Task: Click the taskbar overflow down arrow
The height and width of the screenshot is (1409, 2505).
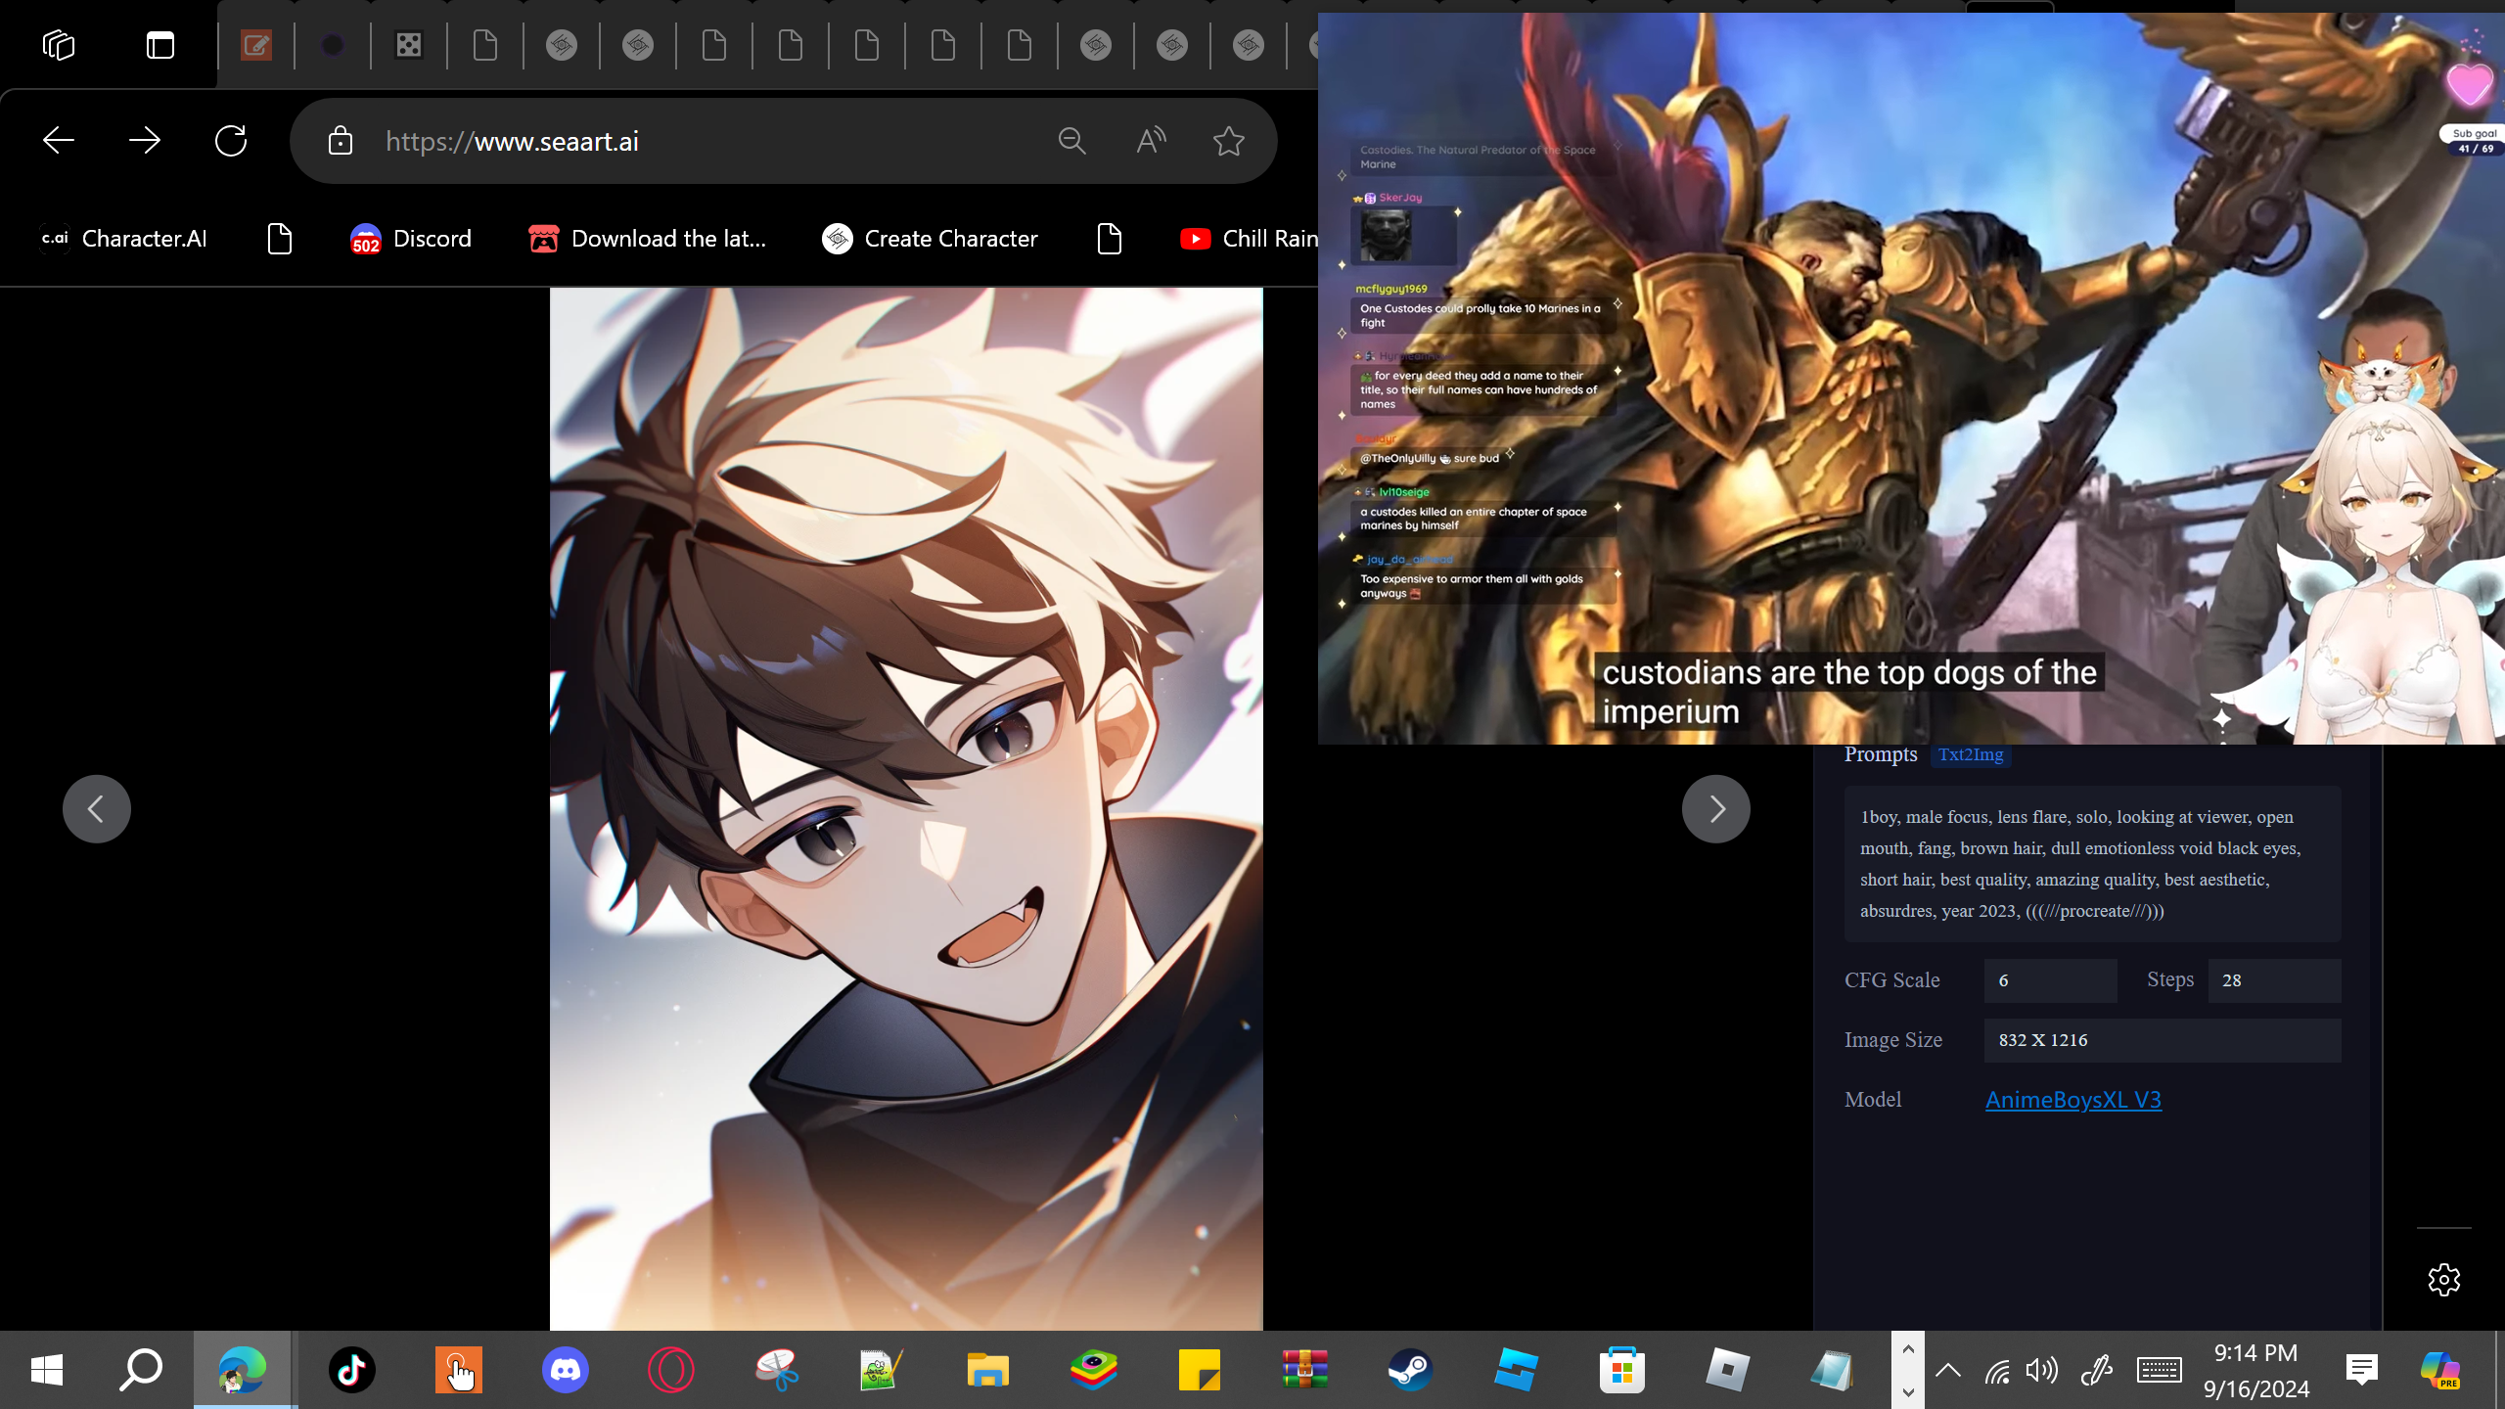Action: pos(1908,1391)
